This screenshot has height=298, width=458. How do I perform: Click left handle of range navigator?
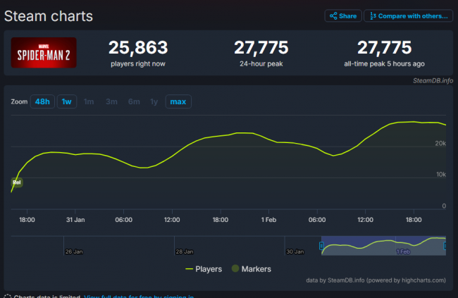[x=321, y=246]
